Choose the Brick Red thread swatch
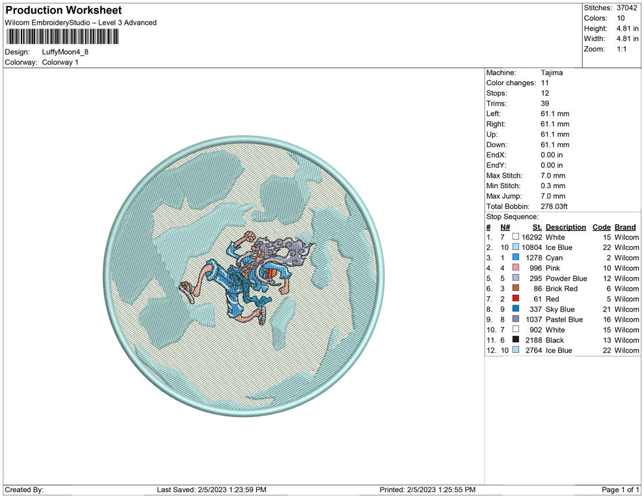Viewport: 644px width, 496px height. tap(515, 288)
